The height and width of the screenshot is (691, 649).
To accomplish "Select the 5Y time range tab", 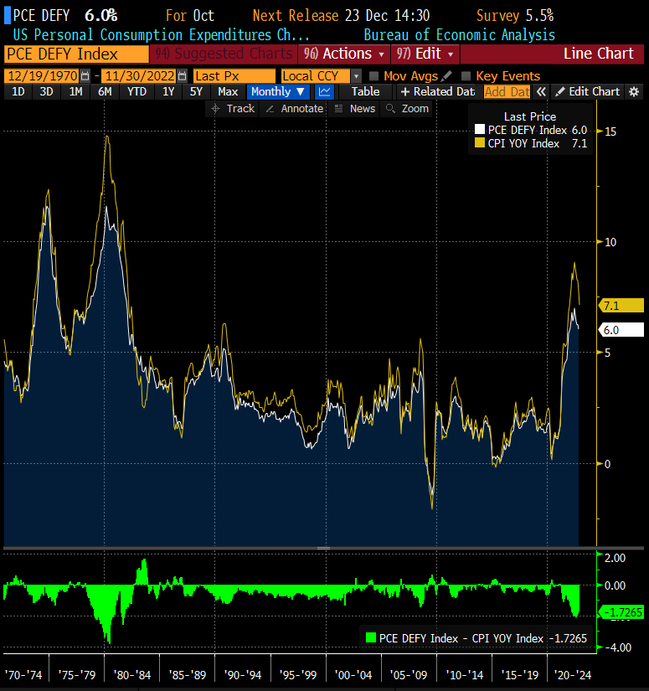I will pos(196,92).
